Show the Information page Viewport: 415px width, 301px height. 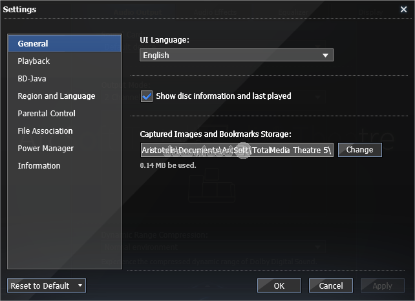tap(39, 166)
